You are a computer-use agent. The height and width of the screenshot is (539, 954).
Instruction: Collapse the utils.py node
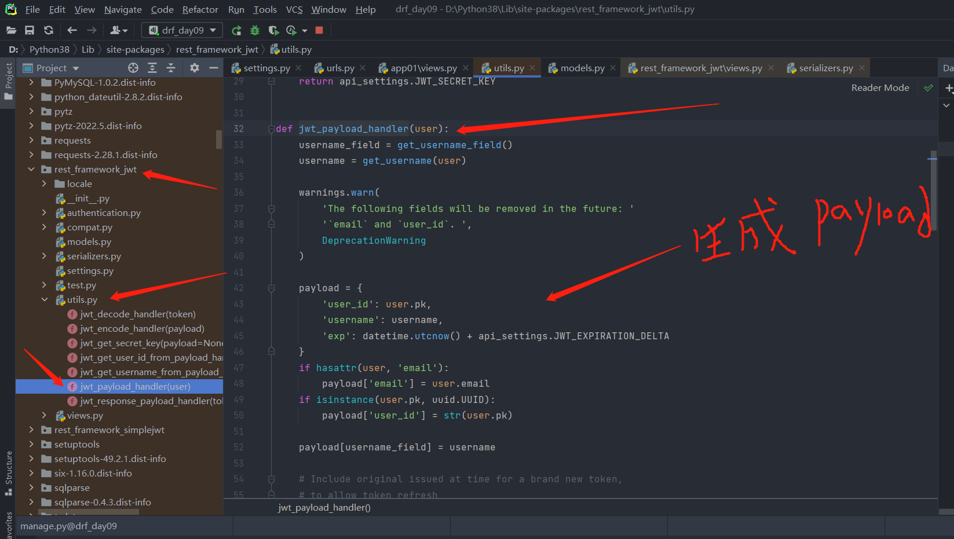(x=44, y=300)
